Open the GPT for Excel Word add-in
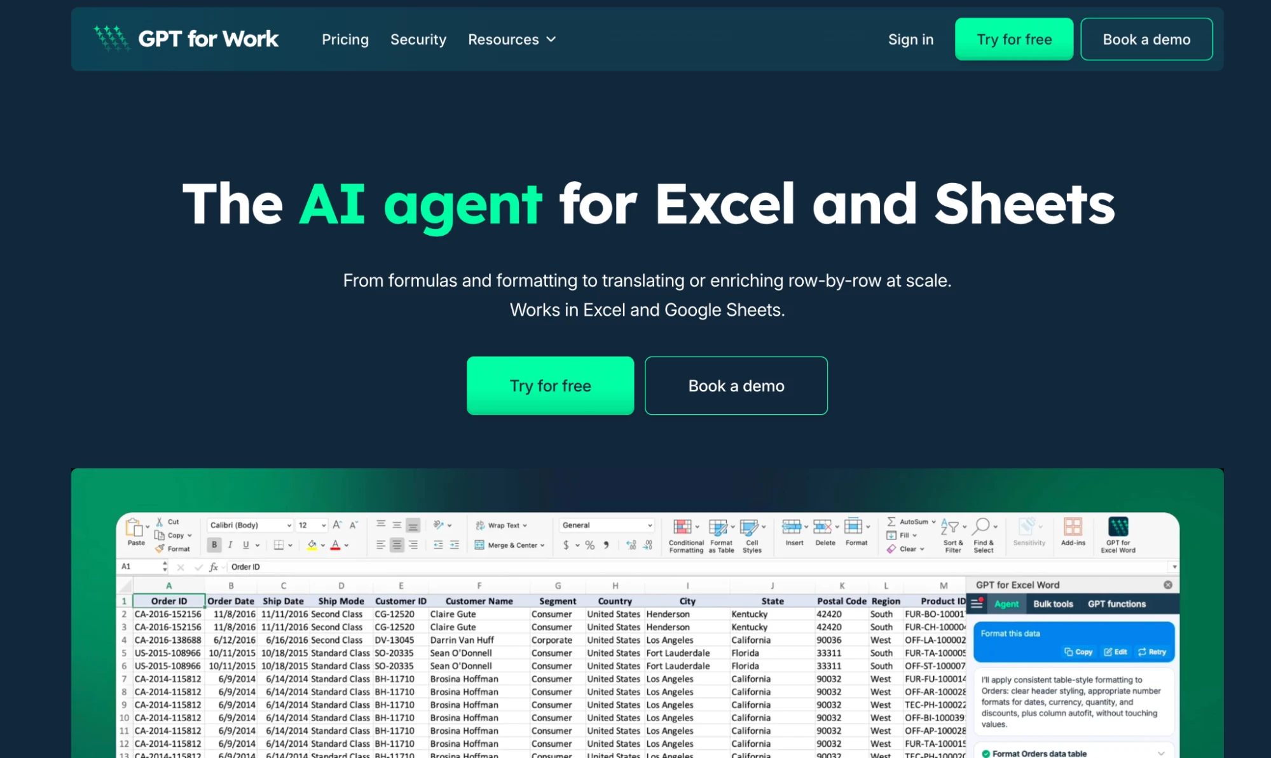This screenshot has height=758, width=1271. pyautogui.click(x=1117, y=534)
